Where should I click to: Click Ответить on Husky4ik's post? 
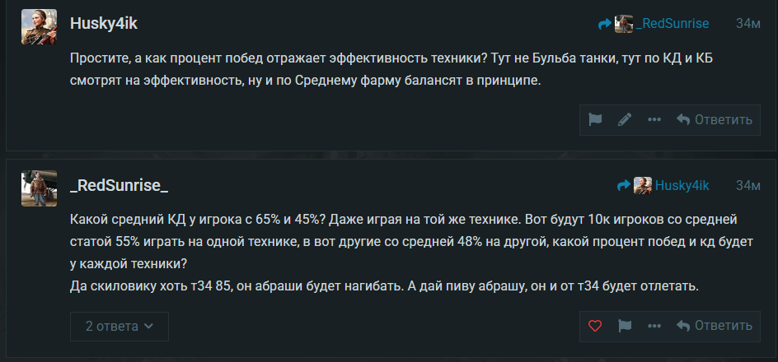[x=715, y=119]
